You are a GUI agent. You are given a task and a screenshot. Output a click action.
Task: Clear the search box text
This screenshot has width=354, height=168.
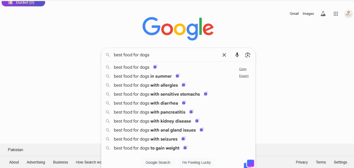[224, 55]
